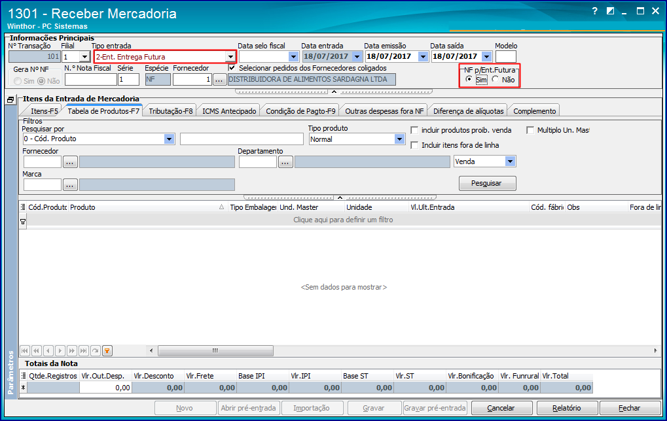Collapse Informações Principais panel arrow
Image resolution: width=667 pixels, height=421 pixels.
click(x=334, y=92)
